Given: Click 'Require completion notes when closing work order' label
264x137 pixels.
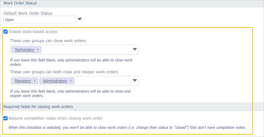Looking at the screenshot, I should 55,118.
